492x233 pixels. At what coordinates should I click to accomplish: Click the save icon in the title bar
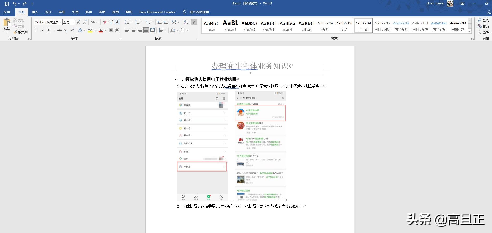pos(7,4)
